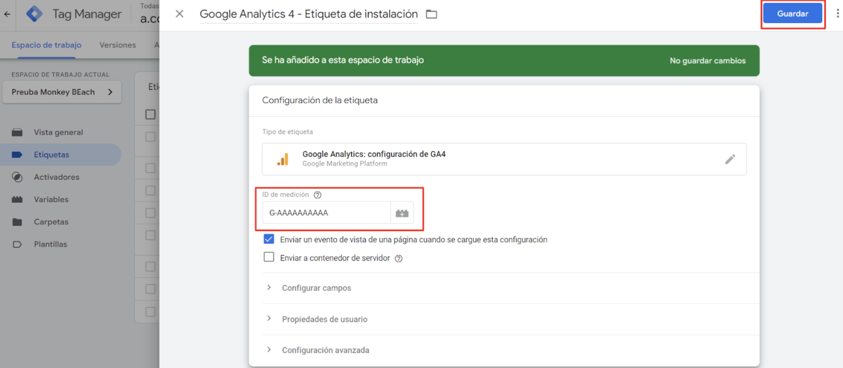Click help icon beside Enviar a contenedor de servidor
The width and height of the screenshot is (843, 368).
coord(398,259)
